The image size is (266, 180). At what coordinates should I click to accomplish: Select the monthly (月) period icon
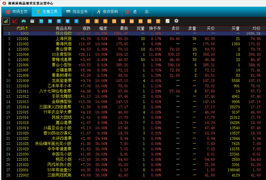pos(59,21)
